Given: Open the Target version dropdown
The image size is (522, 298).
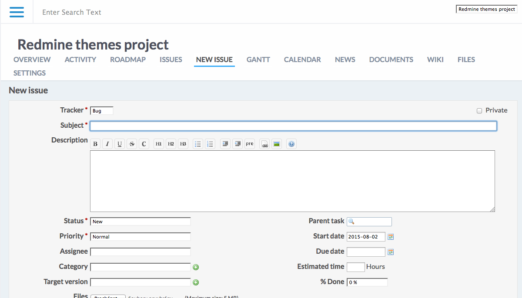Looking at the screenshot, I should point(141,282).
